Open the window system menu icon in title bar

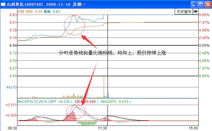point(3,5)
